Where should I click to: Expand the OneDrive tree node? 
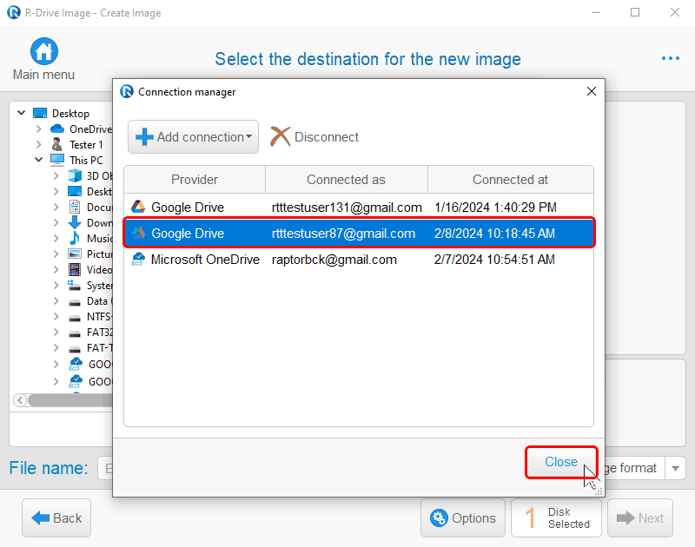click(38, 129)
